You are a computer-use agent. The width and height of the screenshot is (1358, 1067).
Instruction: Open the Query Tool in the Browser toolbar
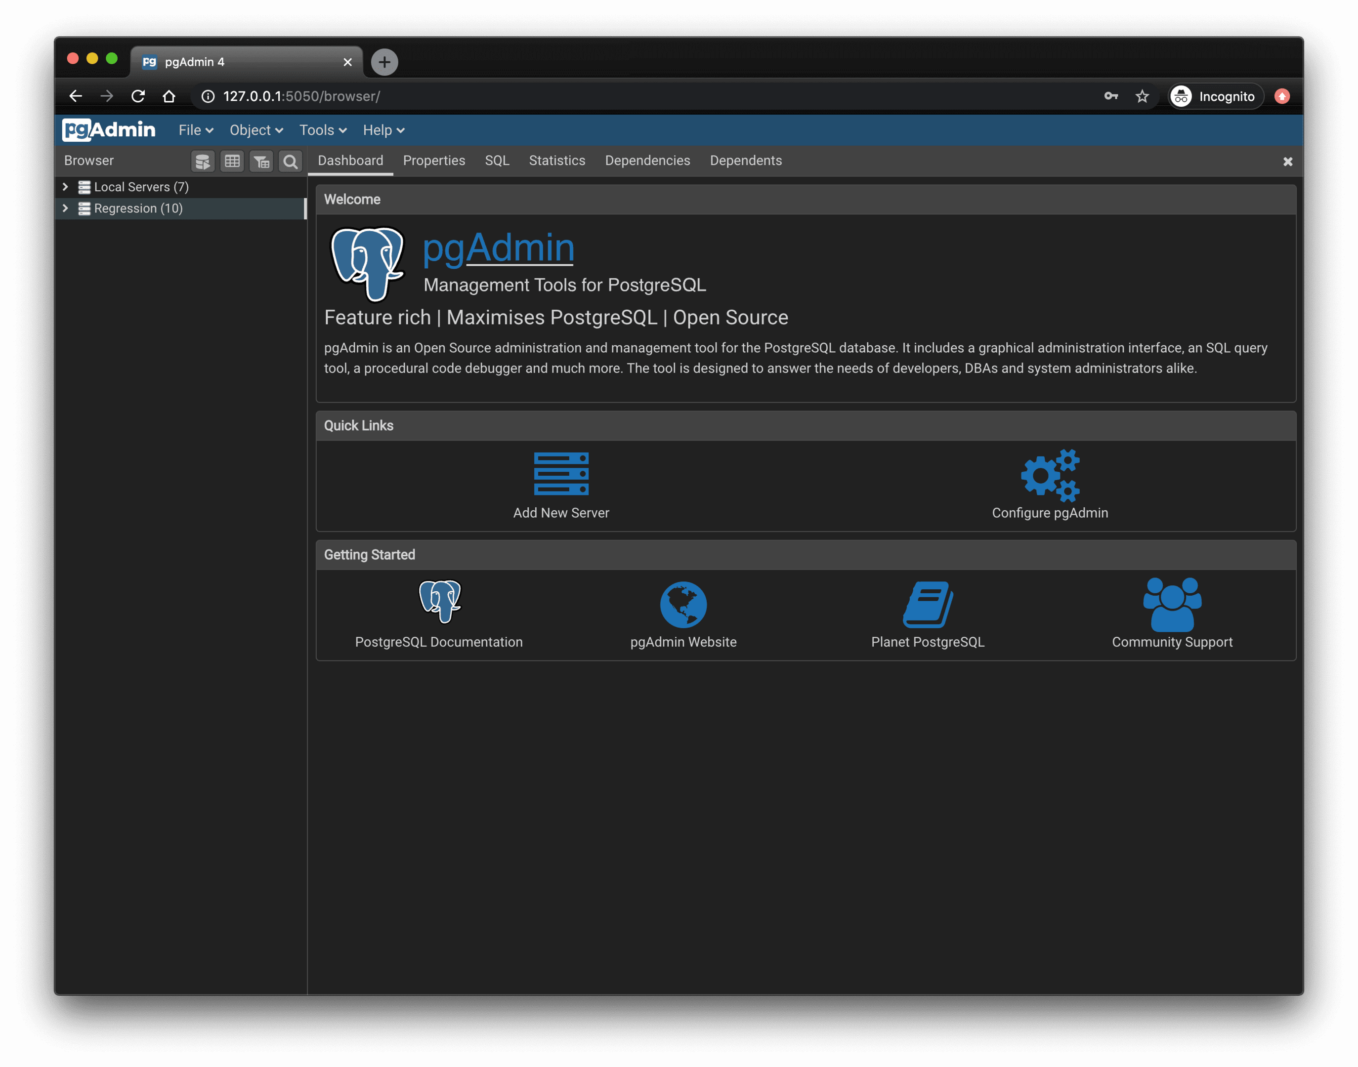point(203,161)
